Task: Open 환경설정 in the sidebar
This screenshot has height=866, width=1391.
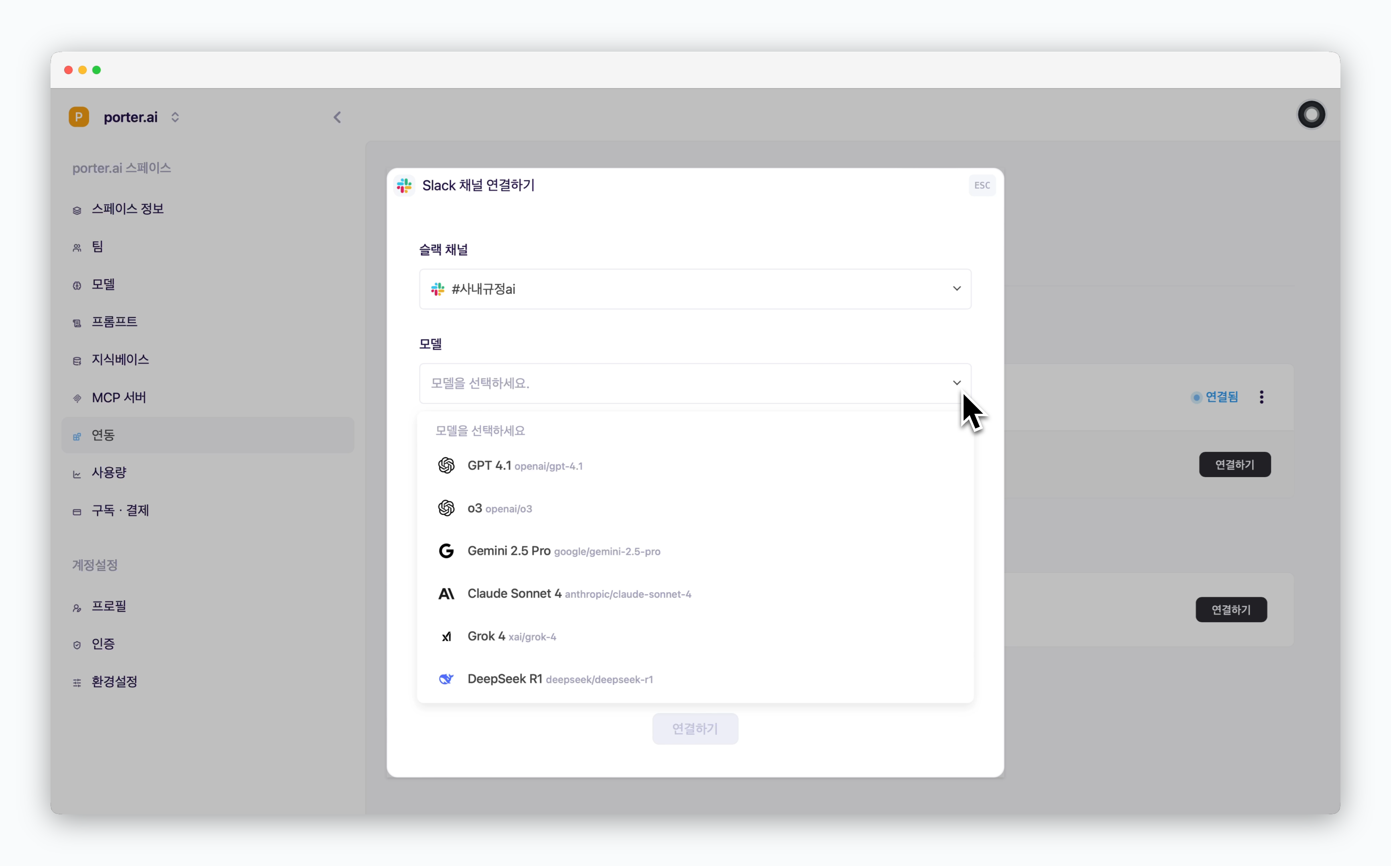Action: coord(207,682)
